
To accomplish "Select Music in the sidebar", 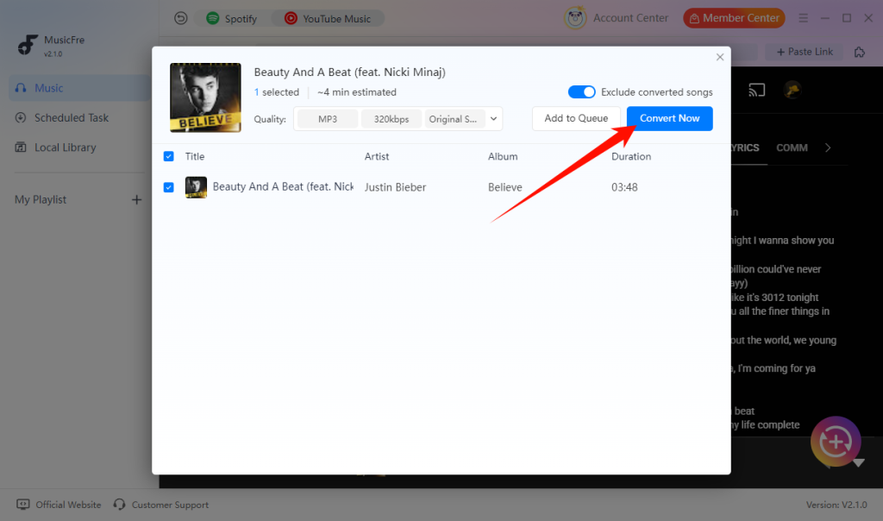I will [79, 88].
